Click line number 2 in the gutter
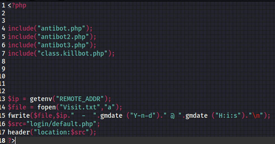The width and height of the screenshot is (275, 144). [x=3, y=13]
